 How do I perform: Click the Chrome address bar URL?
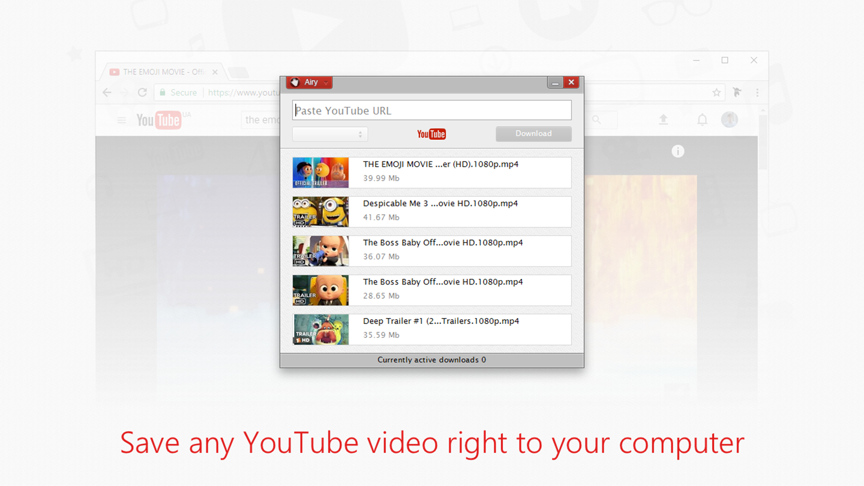point(244,92)
